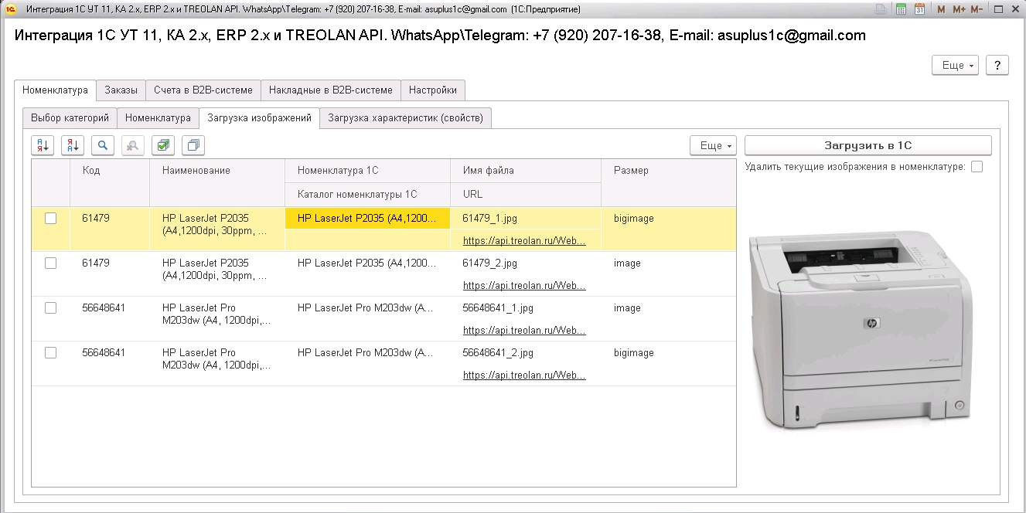
Task: Expand the 'Еще' dropdown above the table
Action: click(714, 145)
